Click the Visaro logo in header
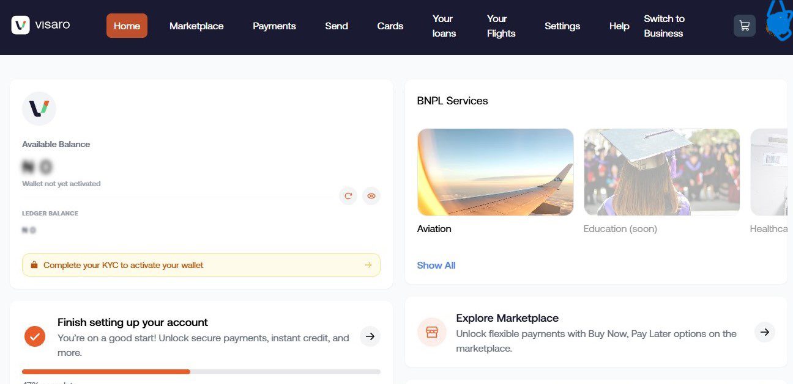Image resolution: width=793 pixels, height=384 pixels. click(x=40, y=25)
